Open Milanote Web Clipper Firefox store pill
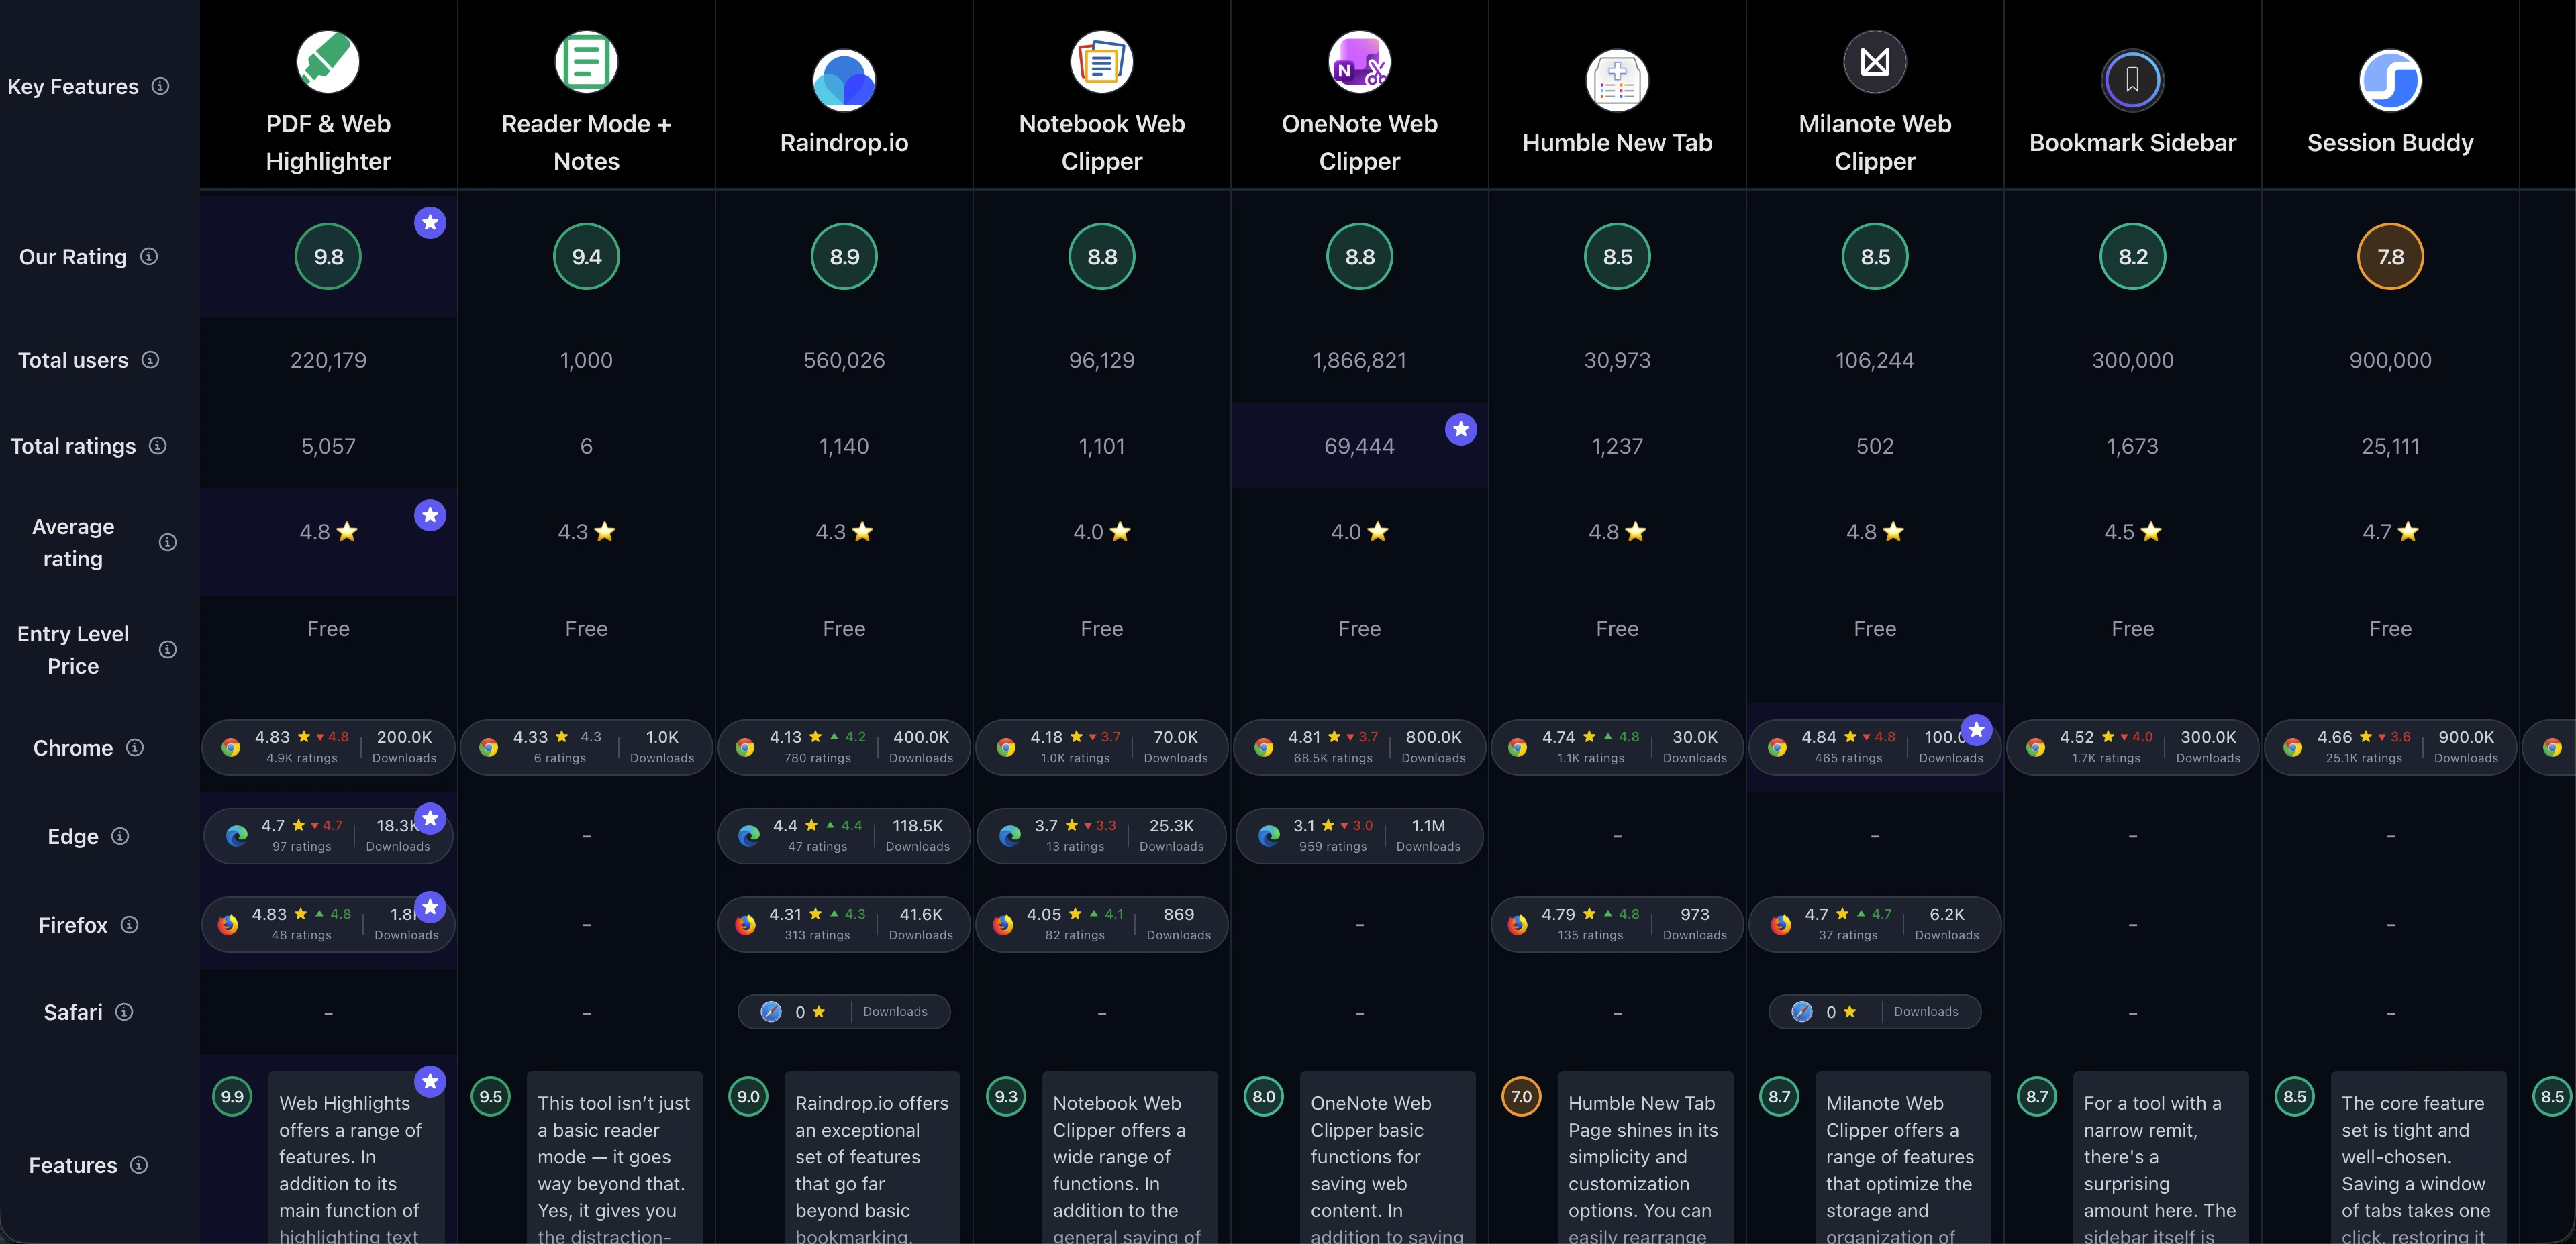The width and height of the screenshot is (2576, 1244). pyautogui.click(x=1875, y=924)
